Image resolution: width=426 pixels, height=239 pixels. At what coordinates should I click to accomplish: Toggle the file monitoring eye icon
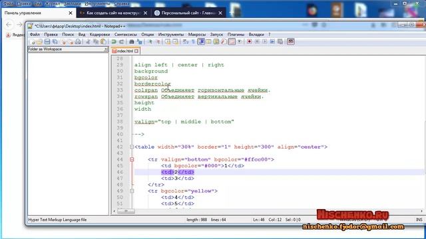tap(240, 42)
